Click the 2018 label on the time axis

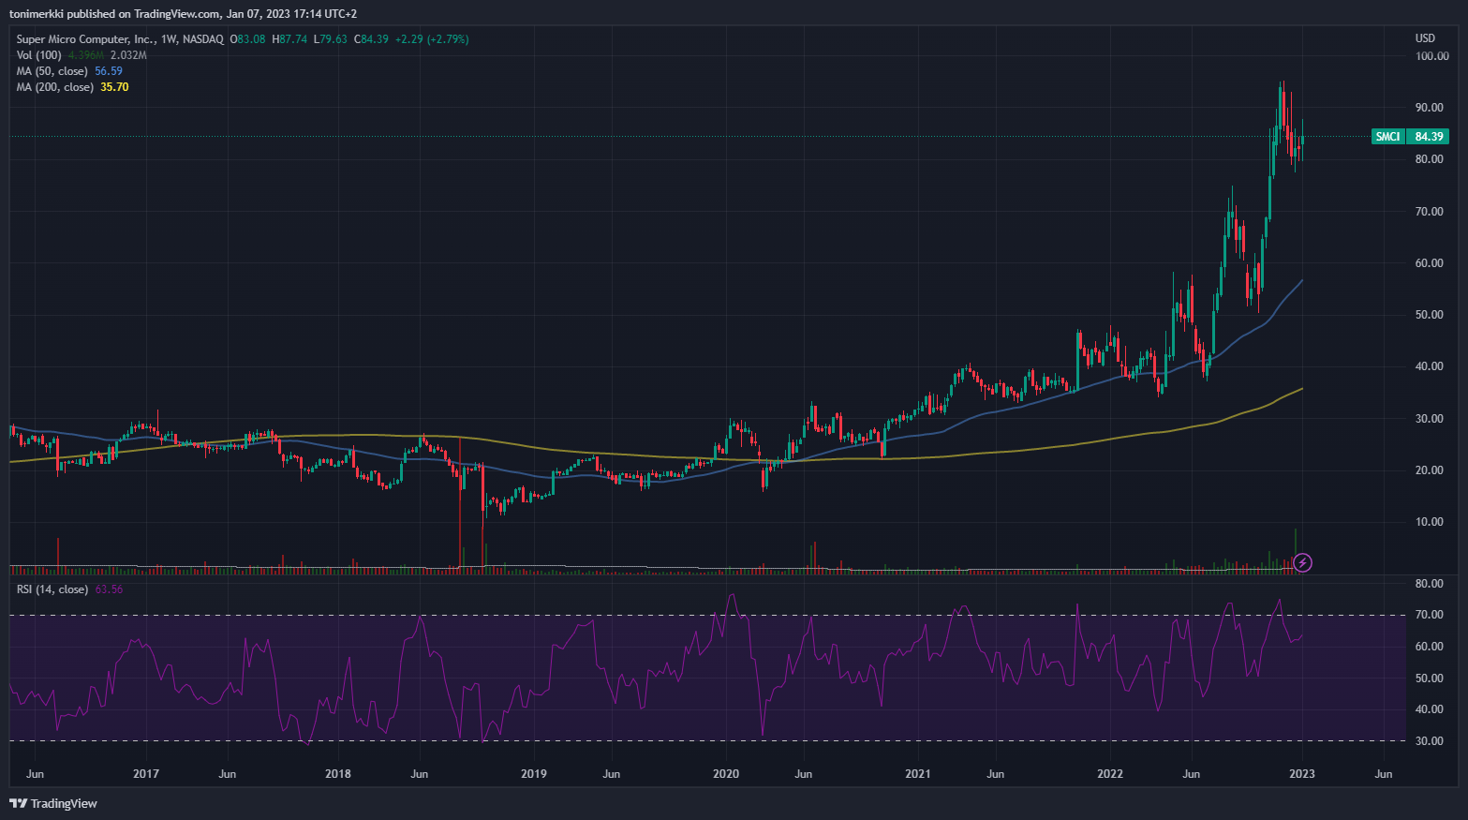coord(338,774)
